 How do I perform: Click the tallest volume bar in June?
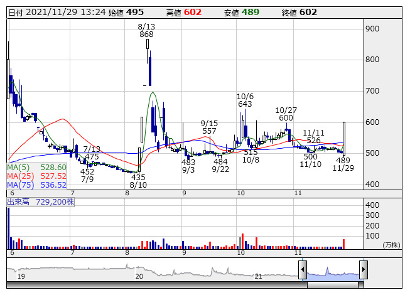(x=9, y=228)
